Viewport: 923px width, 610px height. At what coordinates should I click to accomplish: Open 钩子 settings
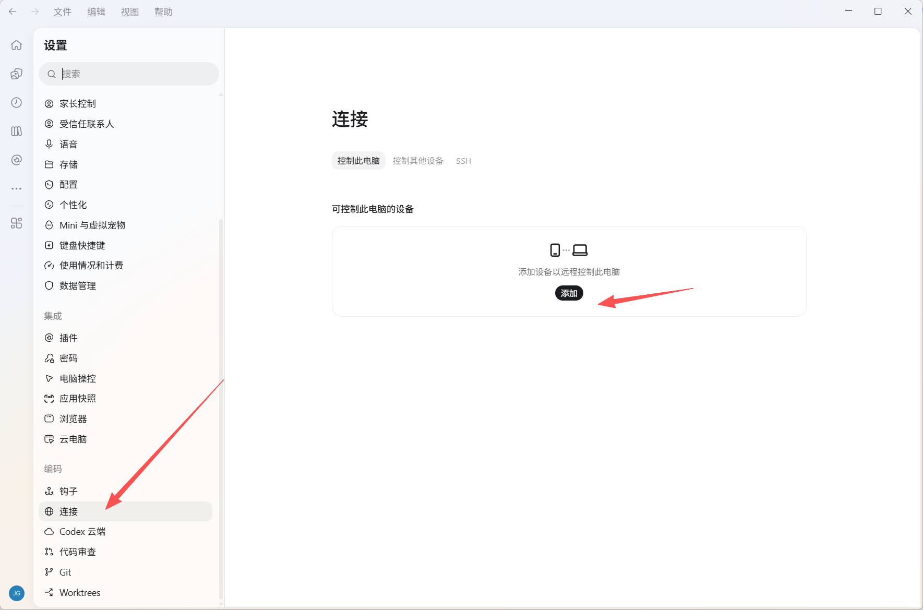(x=125, y=491)
